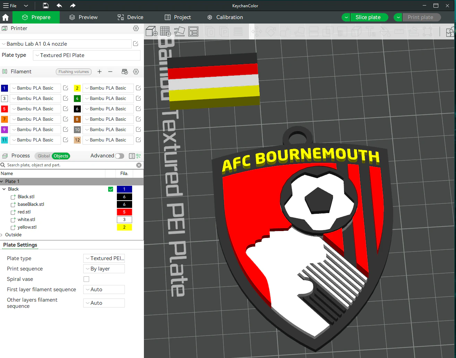
Task: Click the Redo arrow
Action: click(72, 6)
